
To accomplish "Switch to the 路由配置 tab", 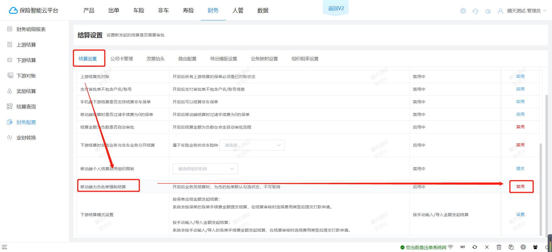I will pyautogui.click(x=187, y=59).
